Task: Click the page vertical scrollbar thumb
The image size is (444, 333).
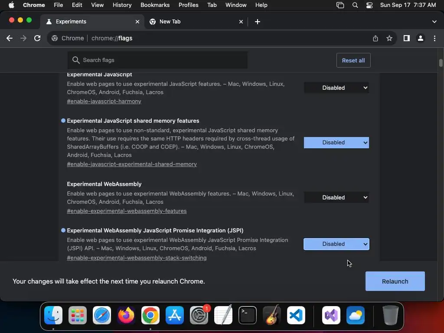Action: pos(441,63)
